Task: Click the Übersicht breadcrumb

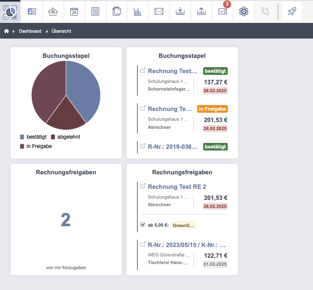Action: click(61, 31)
